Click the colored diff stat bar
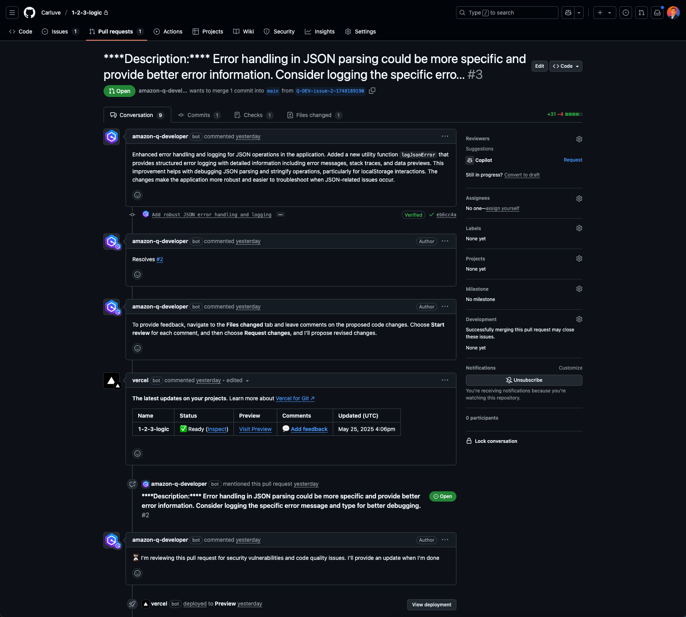This screenshot has width=686, height=617. [573, 114]
